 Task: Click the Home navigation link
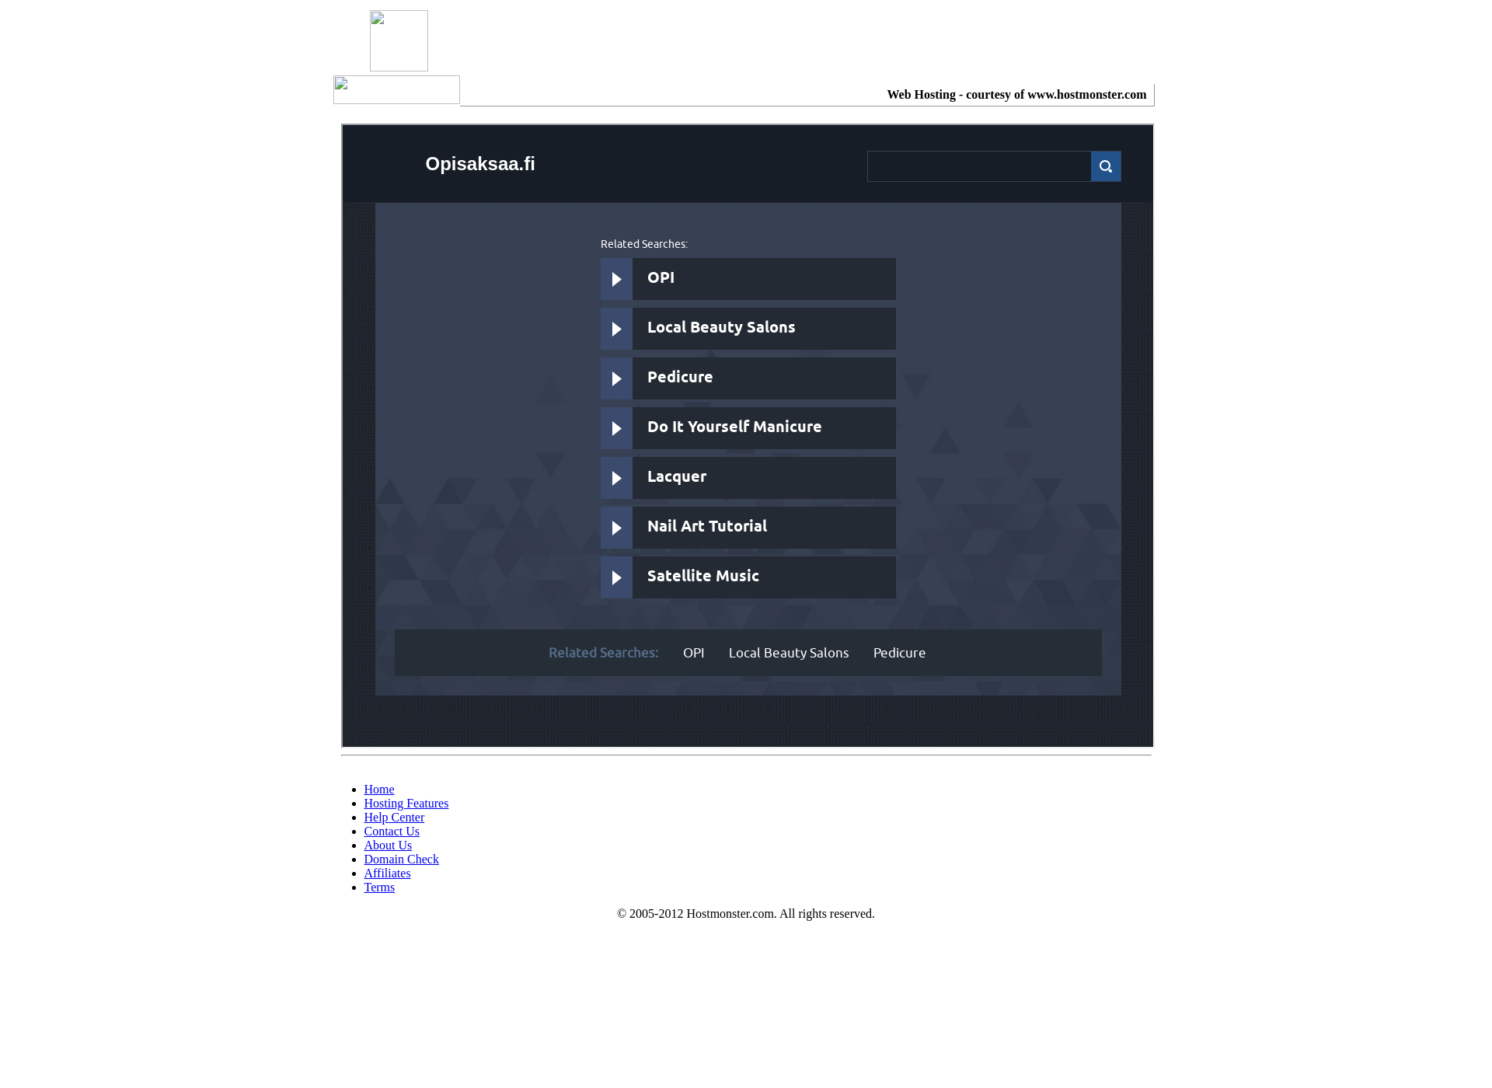pyautogui.click(x=378, y=789)
